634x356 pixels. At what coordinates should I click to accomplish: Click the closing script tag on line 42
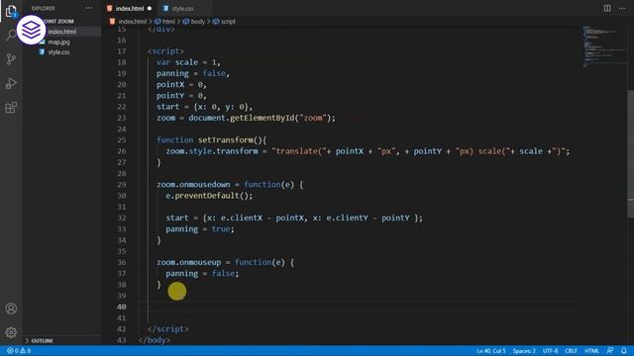pos(167,329)
